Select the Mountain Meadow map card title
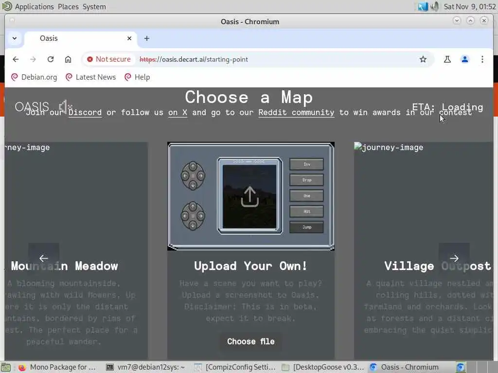This screenshot has width=498, height=373. pos(65,266)
